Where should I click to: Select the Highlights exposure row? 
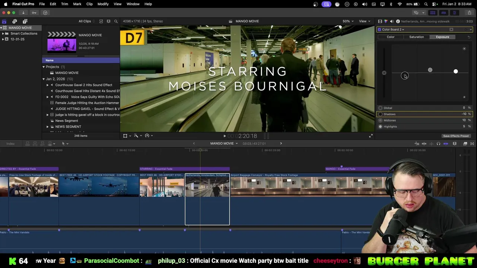[x=424, y=127]
